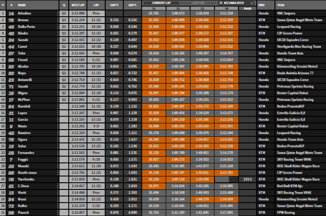Click the best lap time 2:12.008
Viewport: 326px width, 216px height.
click(78, 13)
